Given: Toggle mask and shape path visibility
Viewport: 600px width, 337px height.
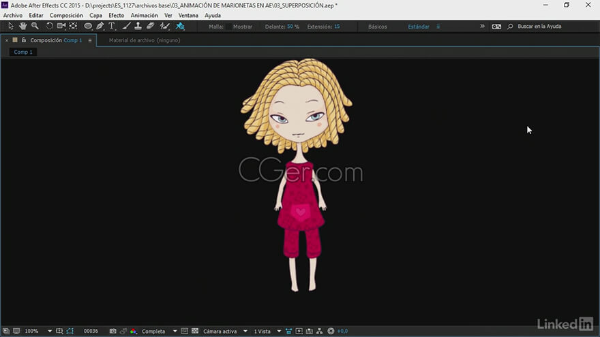Looking at the screenshot, I should tap(70, 331).
